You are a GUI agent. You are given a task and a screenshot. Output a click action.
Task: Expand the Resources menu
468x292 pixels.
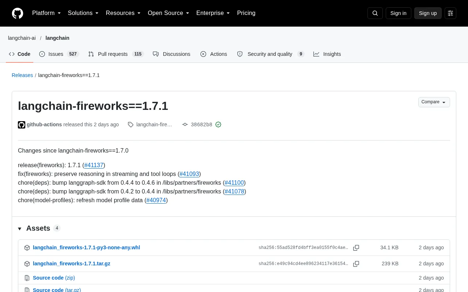[123, 13]
